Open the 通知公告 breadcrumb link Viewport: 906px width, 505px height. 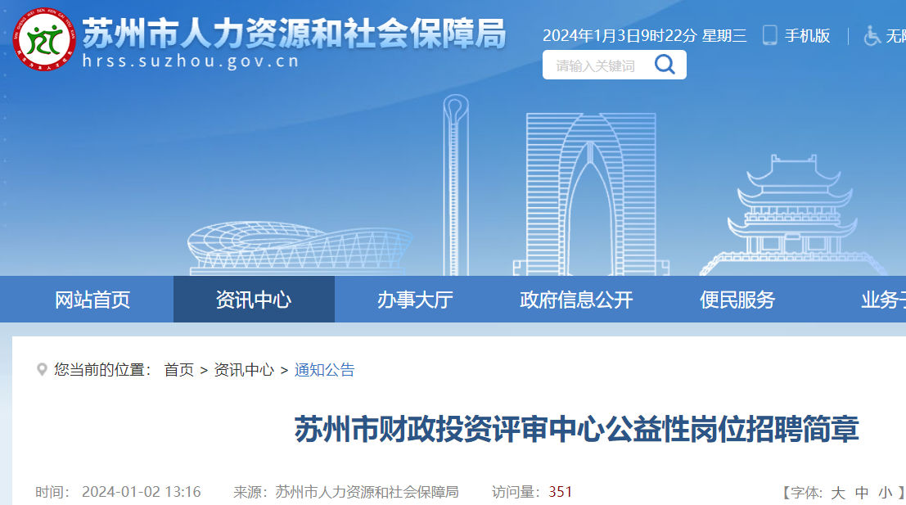[x=325, y=370]
